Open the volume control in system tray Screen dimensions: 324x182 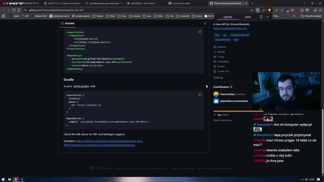[307, 179]
